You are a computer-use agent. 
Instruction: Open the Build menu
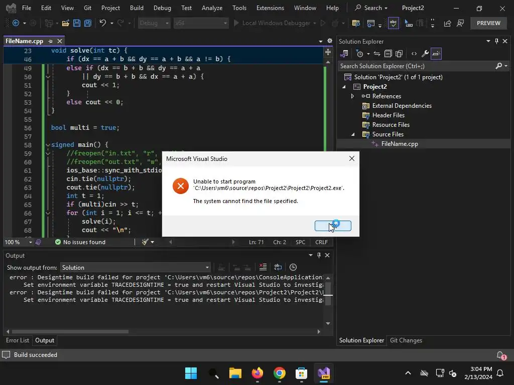pyautogui.click(x=137, y=8)
